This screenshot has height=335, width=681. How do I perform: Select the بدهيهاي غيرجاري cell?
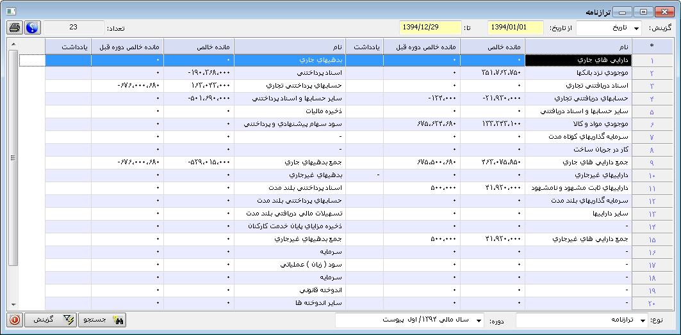[x=290, y=176]
